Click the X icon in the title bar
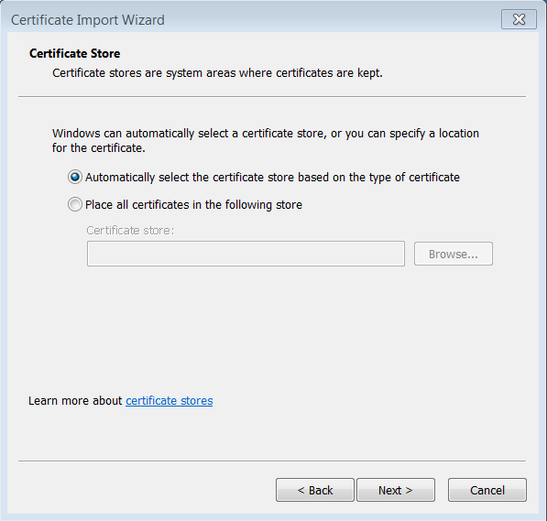Screen dimensions: 547x521 point(519,19)
